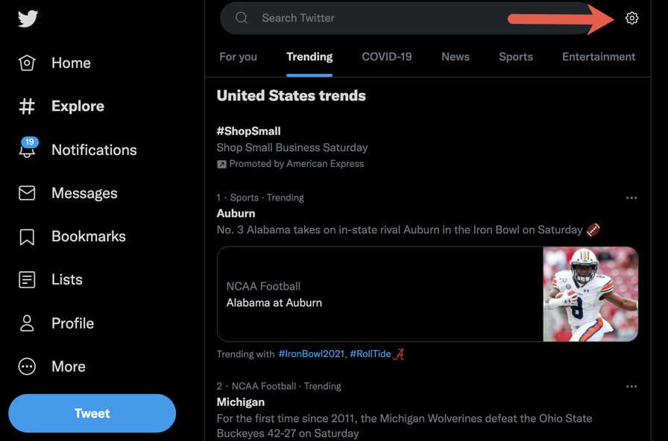Expand the More menu in sidebar
Image resolution: width=668 pixels, height=441 pixels.
[x=27, y=367]
